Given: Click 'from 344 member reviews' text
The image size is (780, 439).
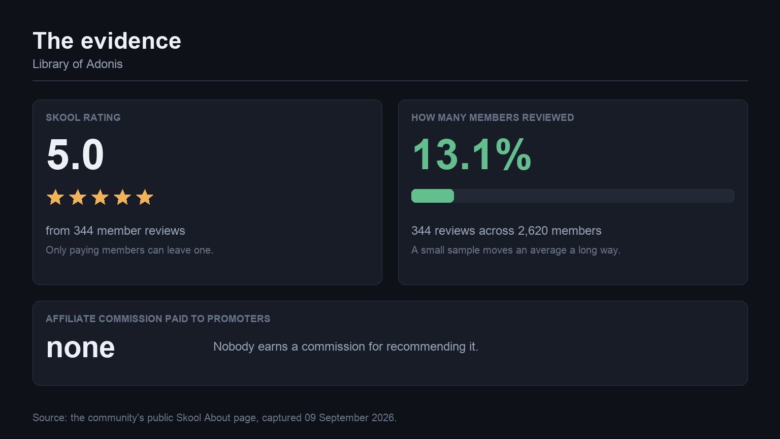Looking at the screenshot, I should click(x=115, y=231).
